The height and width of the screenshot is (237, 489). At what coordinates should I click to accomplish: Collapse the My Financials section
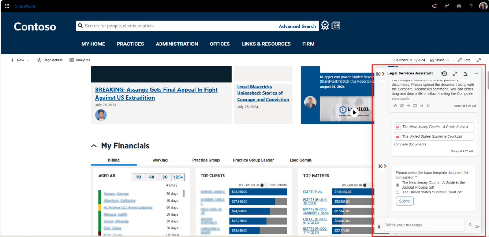click(93, 146)
